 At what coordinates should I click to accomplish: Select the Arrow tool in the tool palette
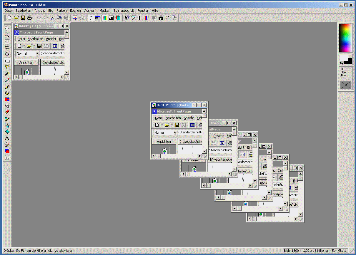pos(7,28)
